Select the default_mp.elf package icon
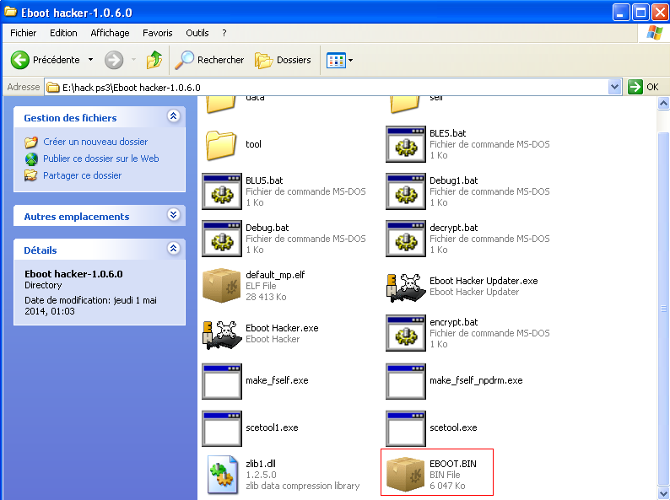The image size is (670, 500). (222, 285)
